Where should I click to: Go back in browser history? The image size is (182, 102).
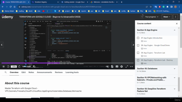point(3,7)
